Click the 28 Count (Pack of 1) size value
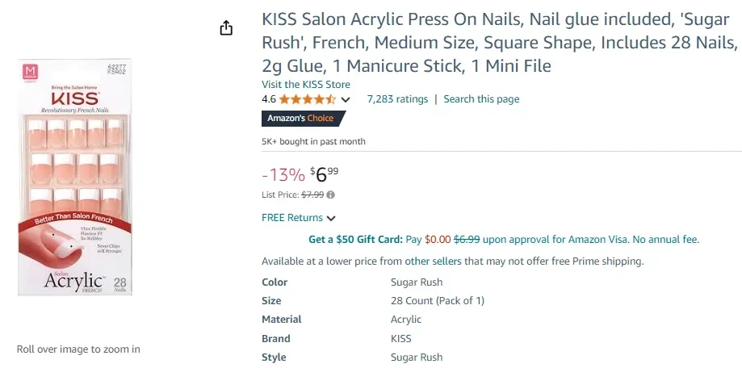Viewport: 742px width, 368px height. pyautogui.click(x=437, y=301)
